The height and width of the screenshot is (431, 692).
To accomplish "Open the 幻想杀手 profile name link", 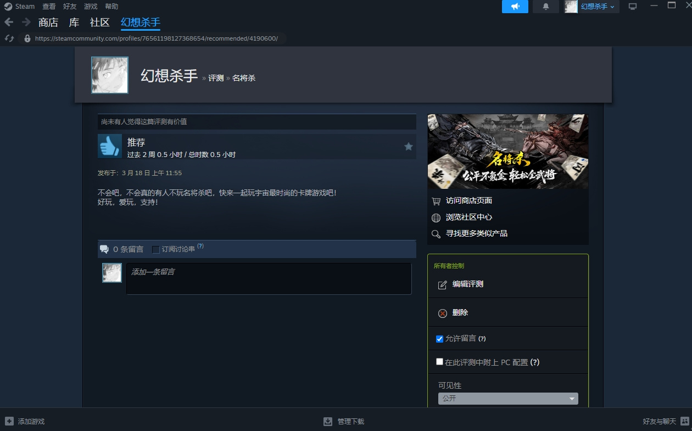I will click(x=169, y=76).
